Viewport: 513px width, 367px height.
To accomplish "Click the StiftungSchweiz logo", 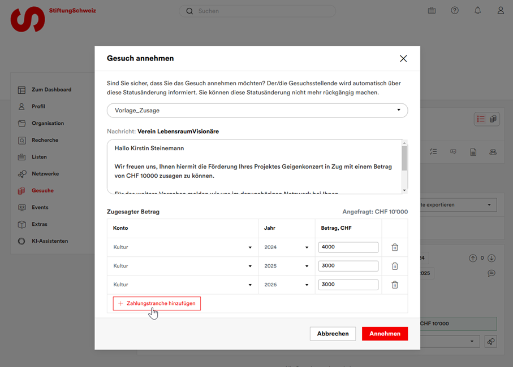I will [28, 19].
